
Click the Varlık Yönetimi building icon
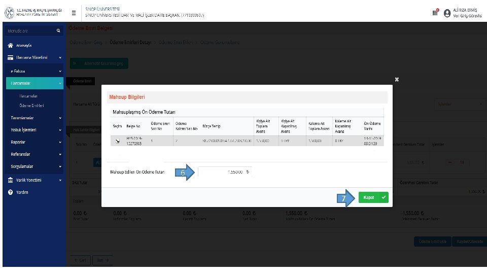10,180
